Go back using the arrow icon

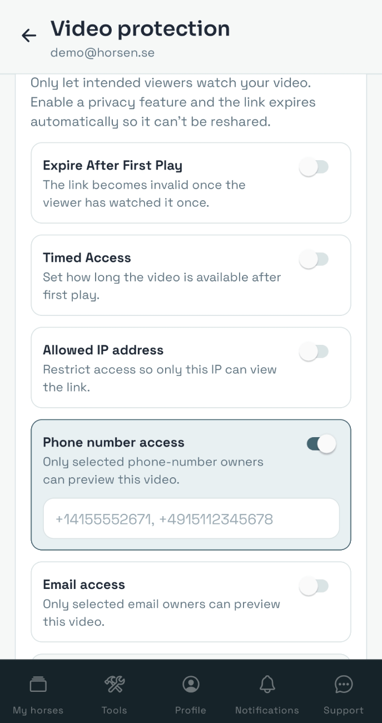point(29,36)
